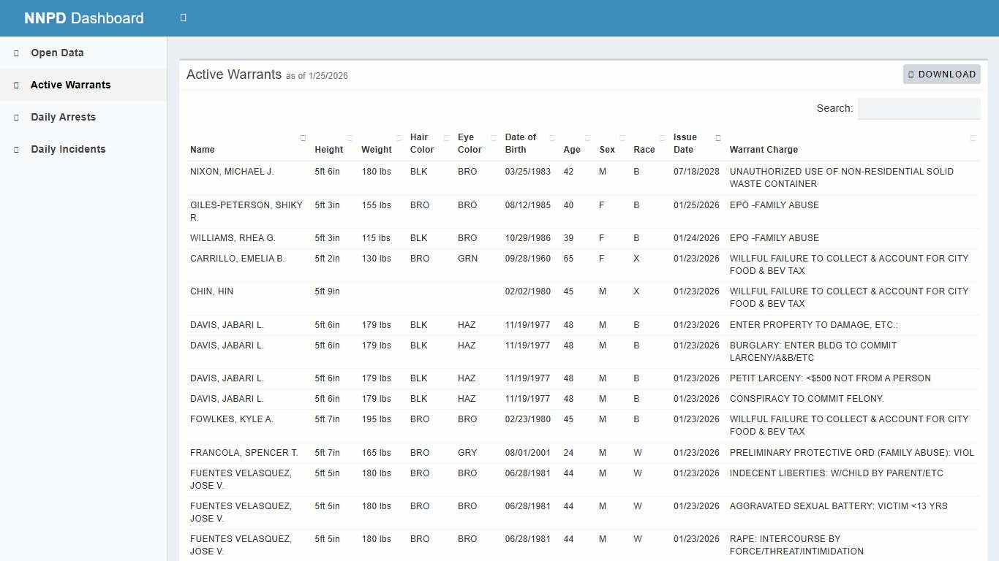Click the sort icon above Name column

[x=303, y=137]
